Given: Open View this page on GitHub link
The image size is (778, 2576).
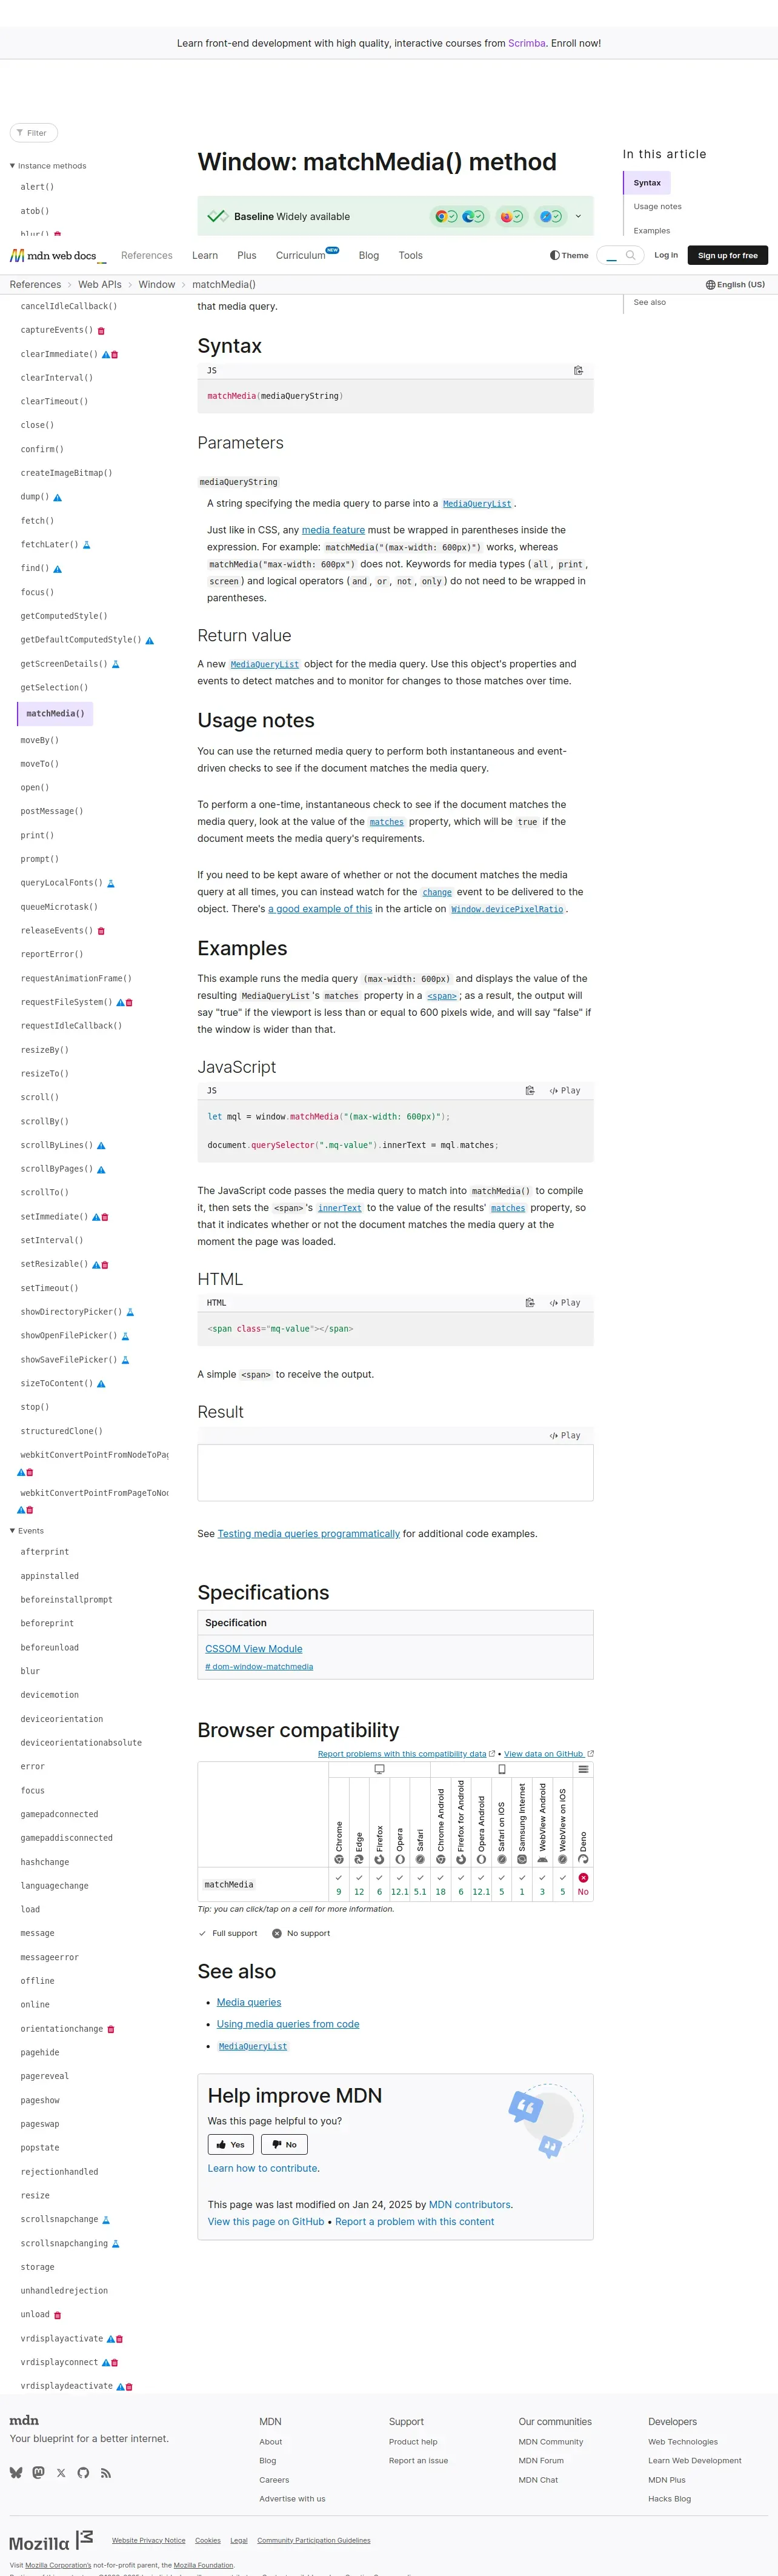Looking at the screenshot, I should (x=266, y=2221).
